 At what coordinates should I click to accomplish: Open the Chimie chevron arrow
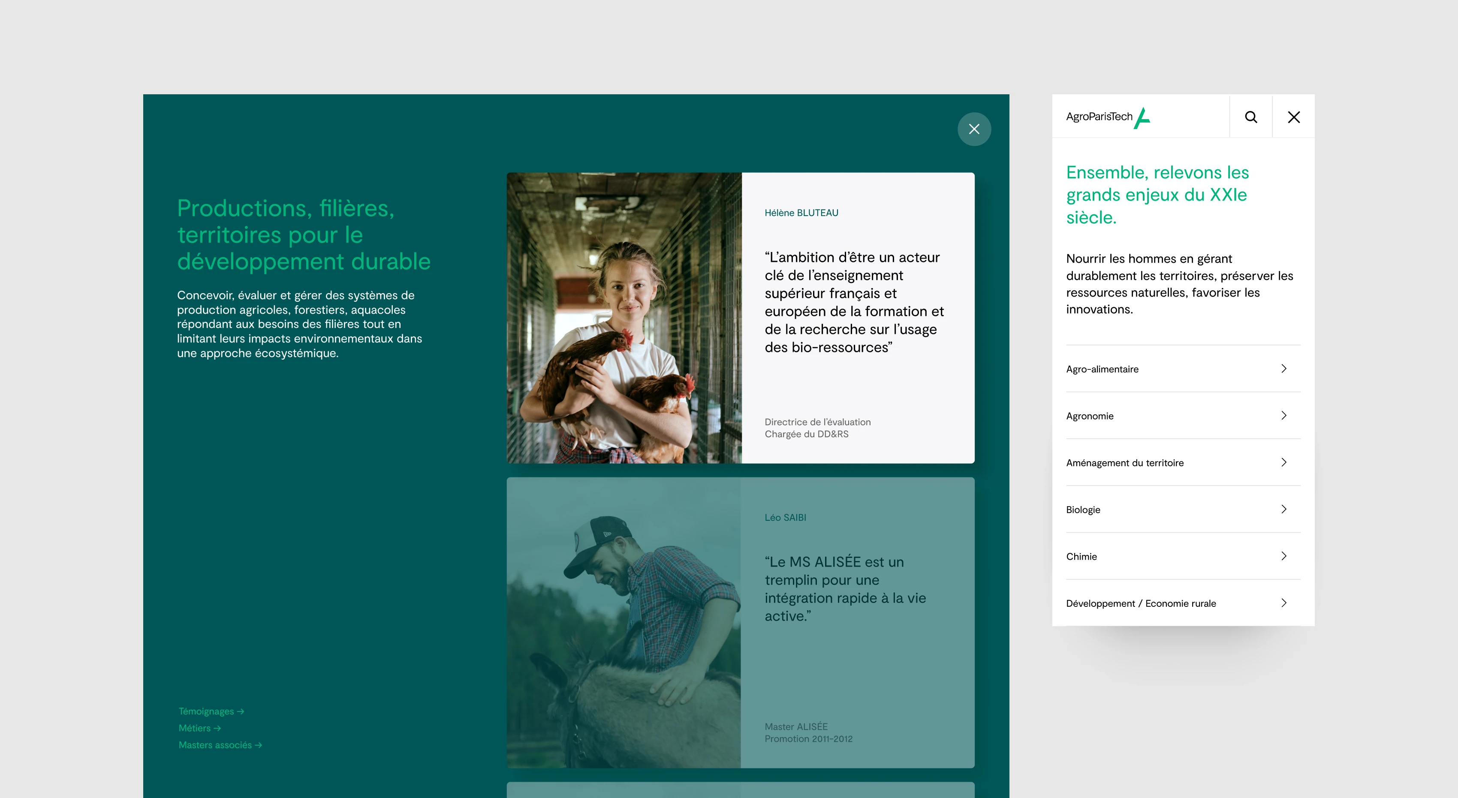click(1283, 557)
